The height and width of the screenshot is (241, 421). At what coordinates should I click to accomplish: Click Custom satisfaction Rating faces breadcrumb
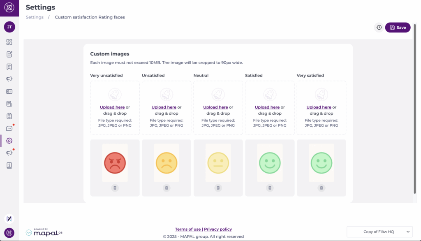(90, 17)
